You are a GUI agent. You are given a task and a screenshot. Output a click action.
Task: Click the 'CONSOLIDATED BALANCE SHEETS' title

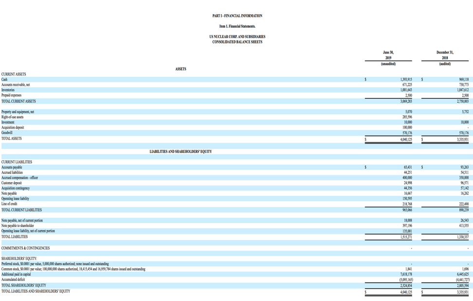click(x=237, y=42)
